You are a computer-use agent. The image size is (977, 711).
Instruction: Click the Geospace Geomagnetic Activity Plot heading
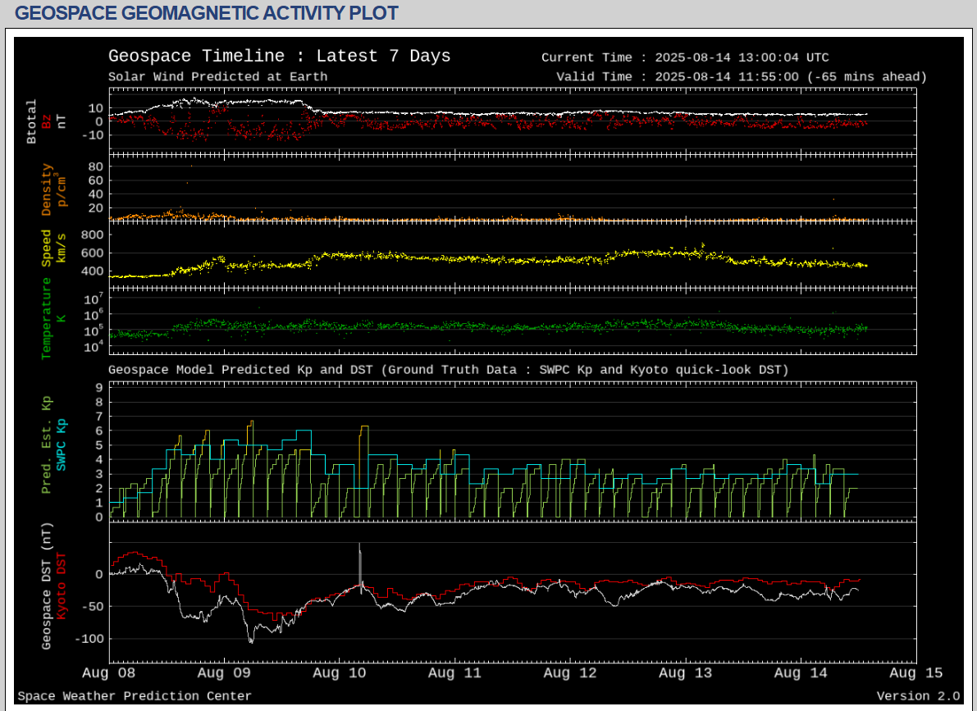point(207,13)
